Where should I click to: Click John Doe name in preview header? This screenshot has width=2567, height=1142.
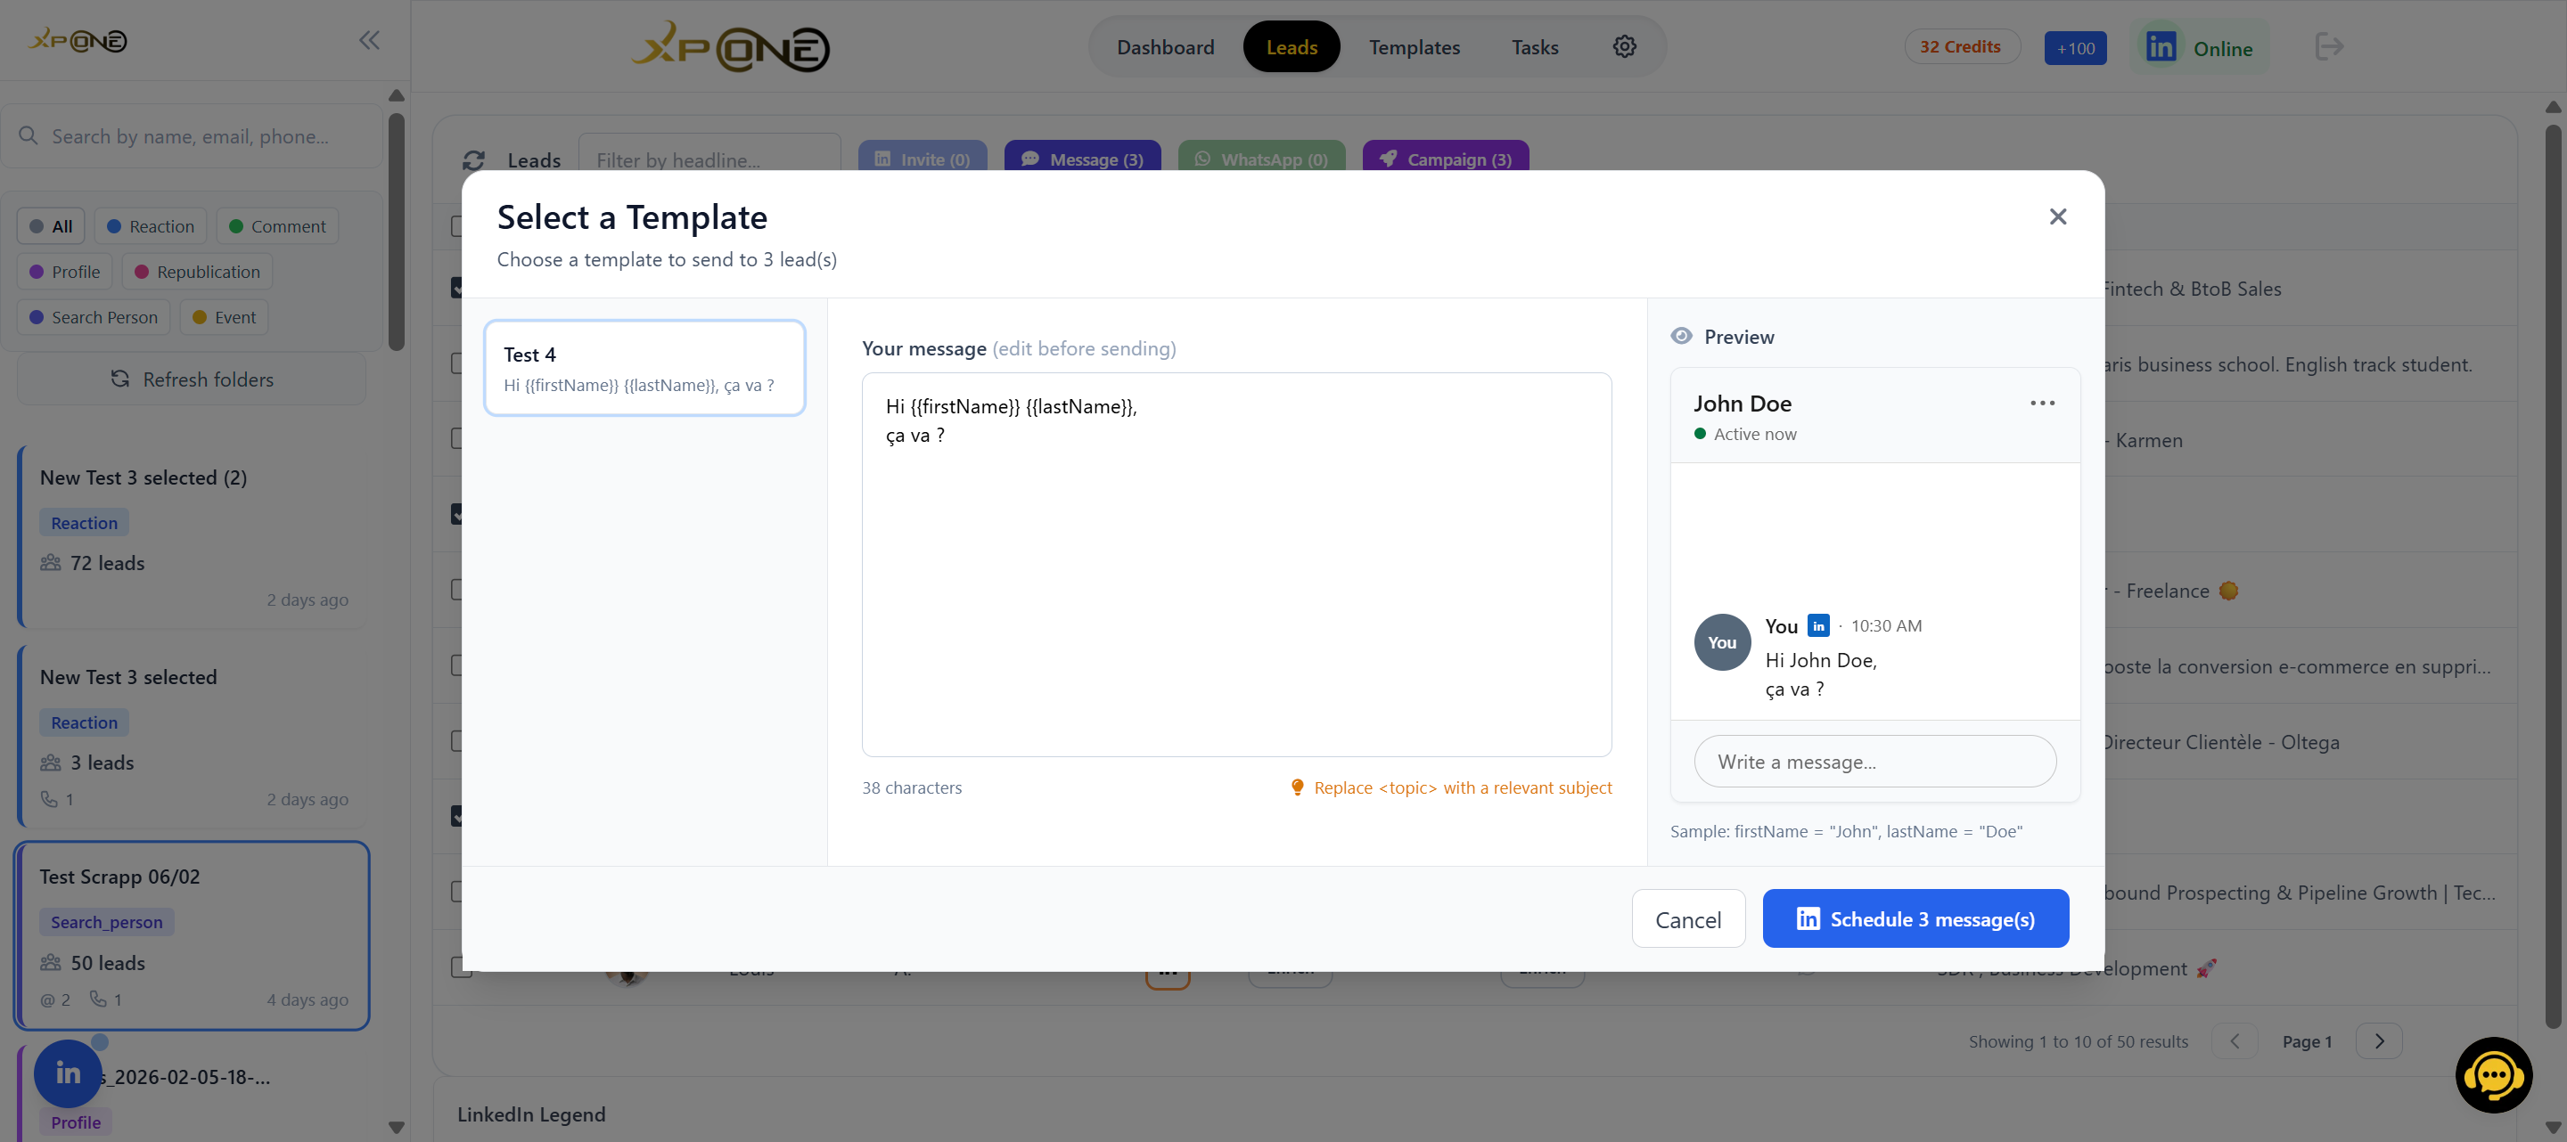[x=1742, y=404]
